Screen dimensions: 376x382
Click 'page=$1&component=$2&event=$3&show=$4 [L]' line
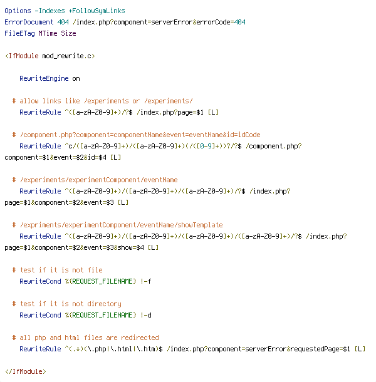click(81, 247)
